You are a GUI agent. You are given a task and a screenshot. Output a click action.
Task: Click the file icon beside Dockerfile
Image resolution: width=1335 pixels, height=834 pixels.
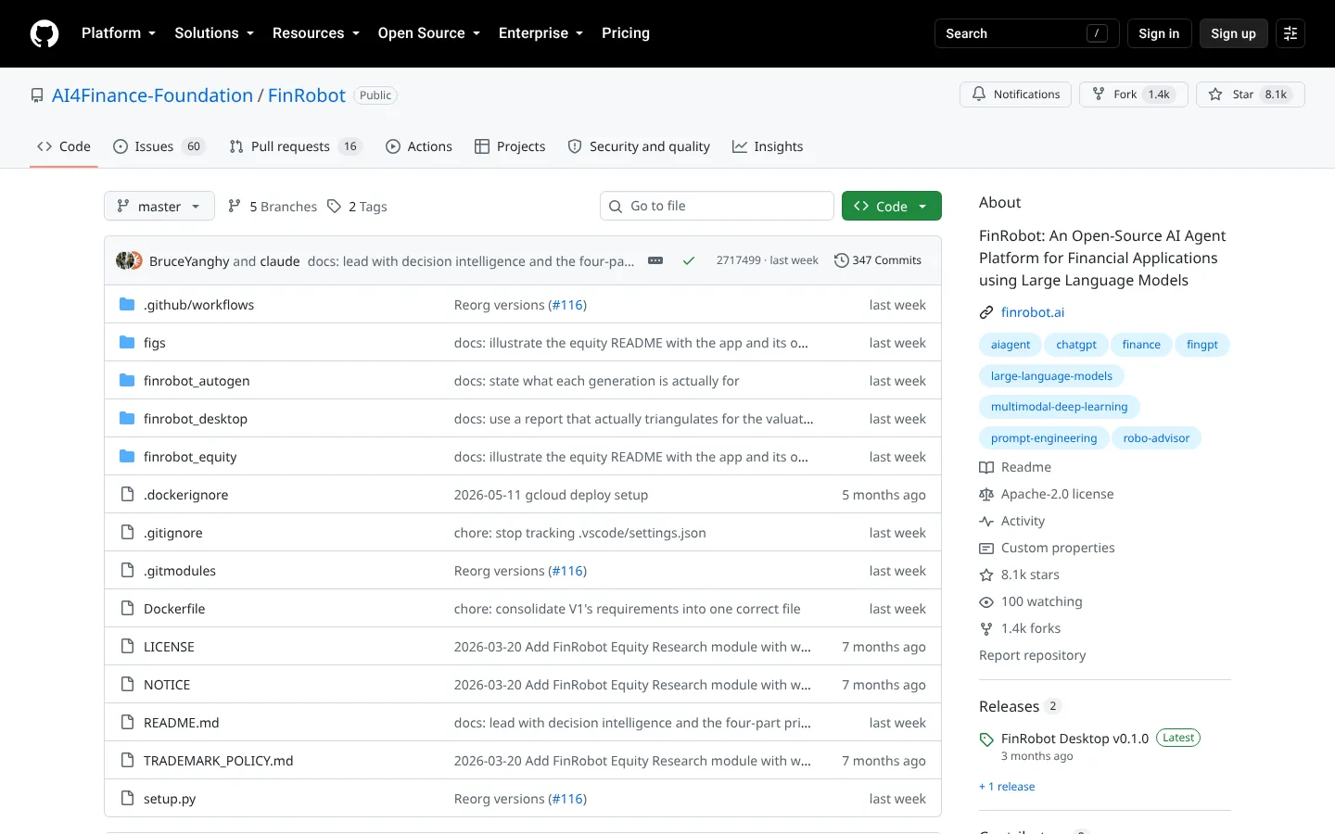point(127,609)
